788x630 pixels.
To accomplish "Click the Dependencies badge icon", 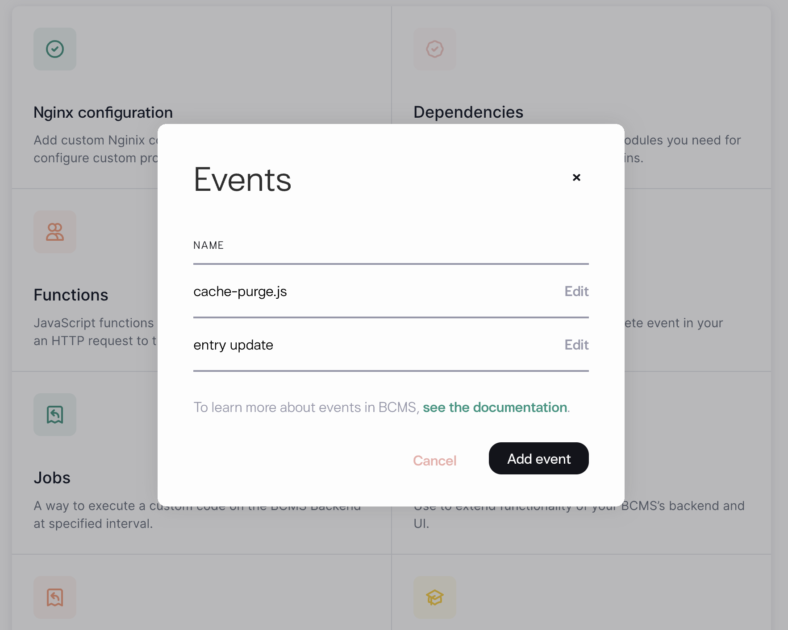I will pos(434,49).
